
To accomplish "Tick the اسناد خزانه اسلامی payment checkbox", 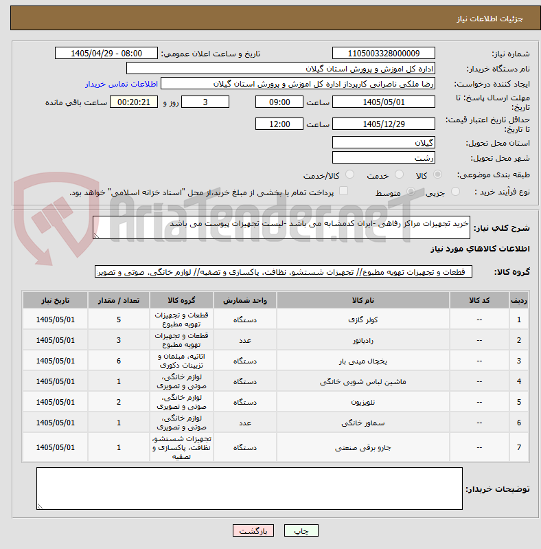I will [344, 191].
